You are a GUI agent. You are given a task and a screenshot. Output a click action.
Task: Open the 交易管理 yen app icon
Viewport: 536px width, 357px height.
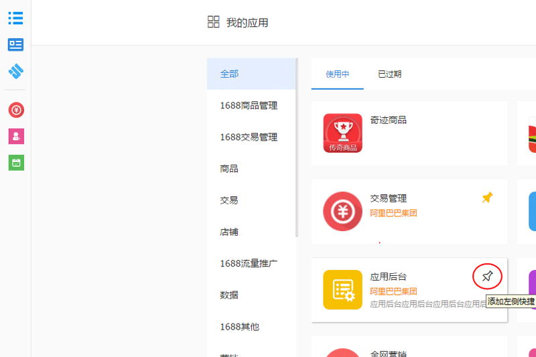point(342,211)
